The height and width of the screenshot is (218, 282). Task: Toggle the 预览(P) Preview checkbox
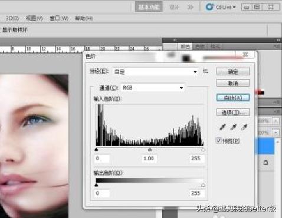coord(218,140)
